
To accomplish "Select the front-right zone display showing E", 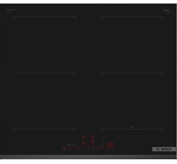I will click(x=92, y=143).
